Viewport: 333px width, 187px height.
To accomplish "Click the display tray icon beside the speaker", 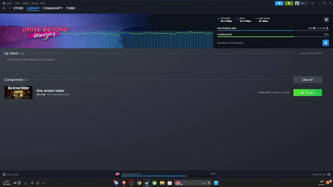I will (19, 183).
